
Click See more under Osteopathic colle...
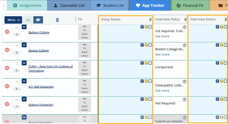coord(162,91)
